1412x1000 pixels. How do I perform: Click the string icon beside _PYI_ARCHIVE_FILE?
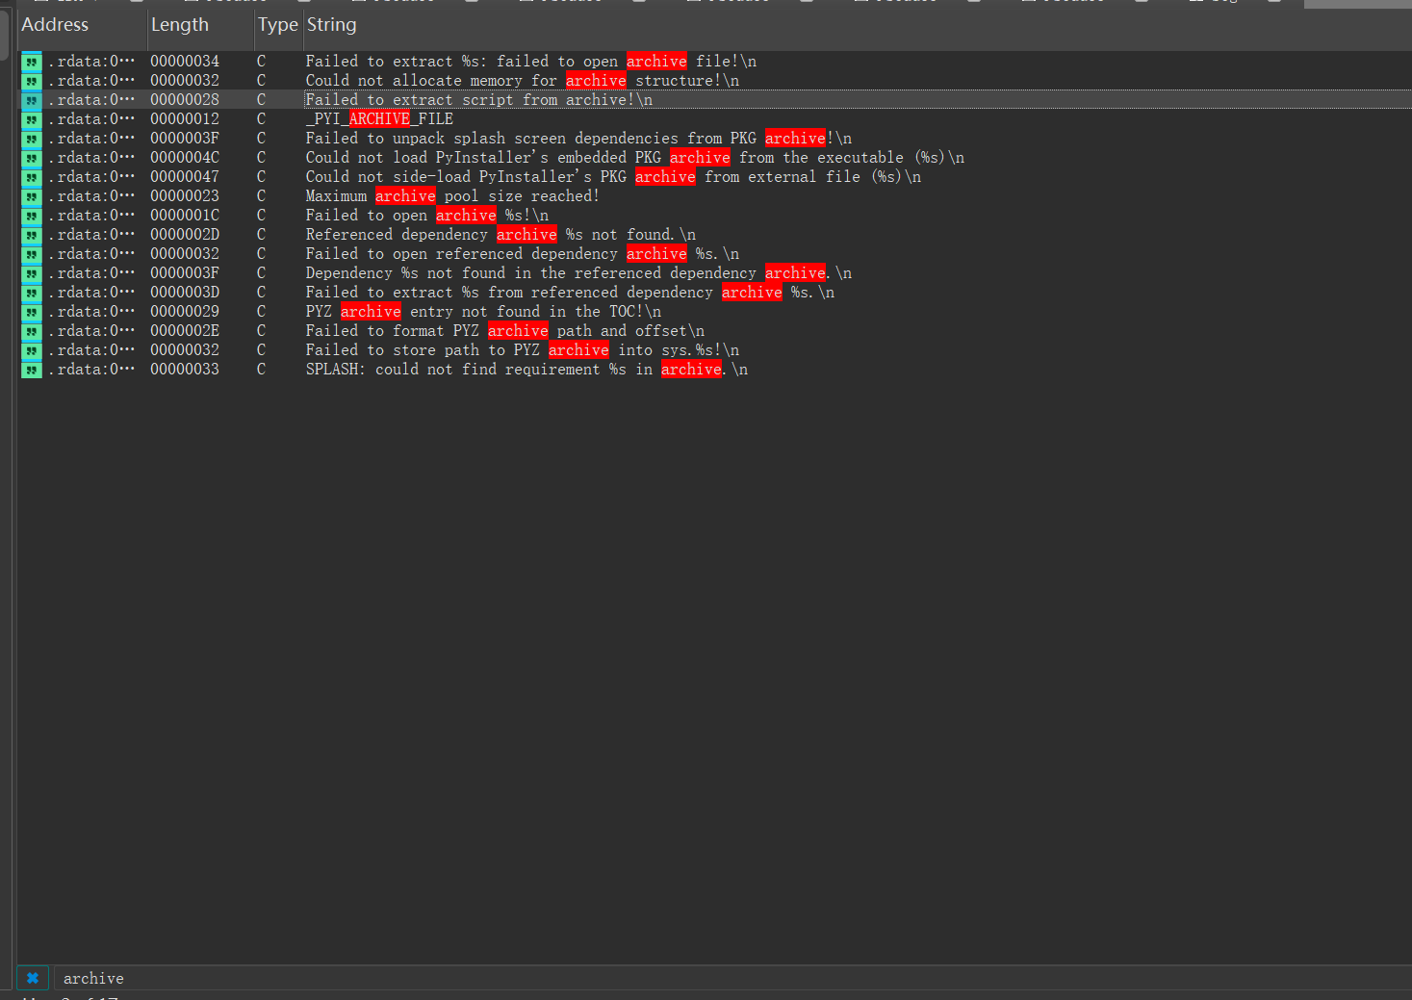click(32, 119)
